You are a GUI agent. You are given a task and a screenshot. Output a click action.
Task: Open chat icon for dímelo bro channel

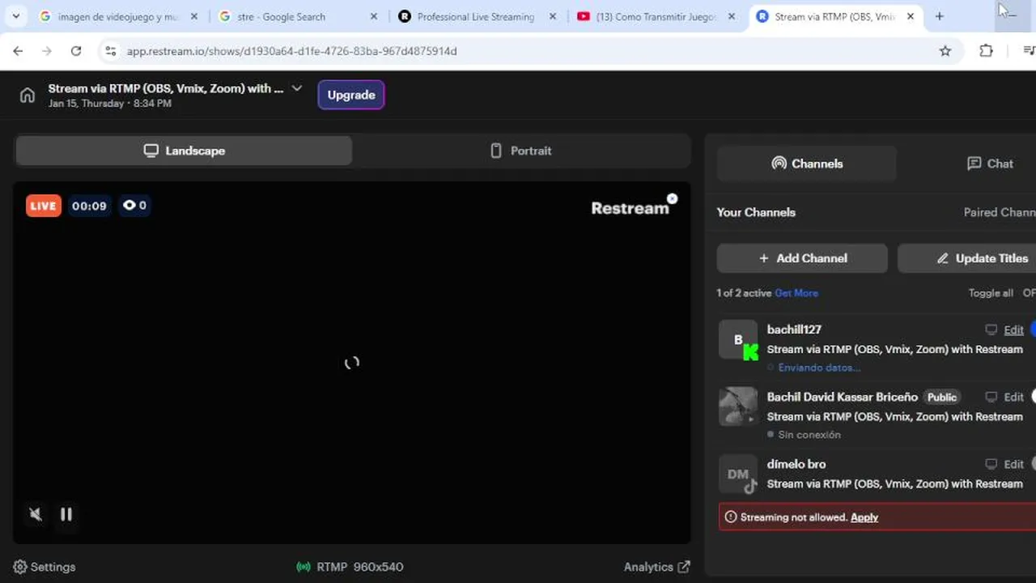(991, 464)
